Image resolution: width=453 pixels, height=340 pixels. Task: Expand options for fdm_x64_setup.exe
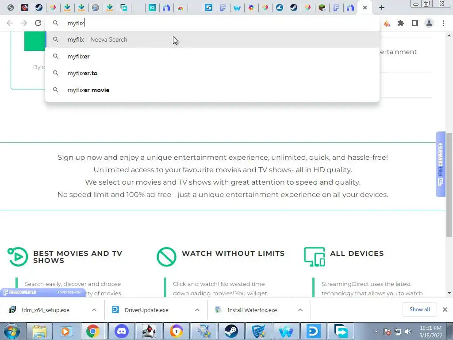[94, 310]
